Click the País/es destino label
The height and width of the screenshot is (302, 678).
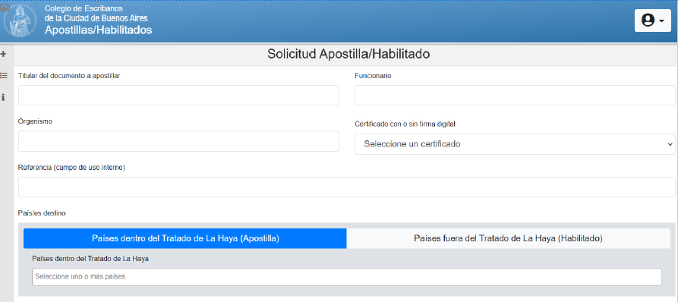pyautogui.click(x=42, y=213)
